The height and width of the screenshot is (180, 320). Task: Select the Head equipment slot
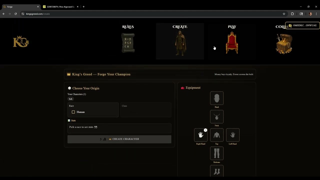217,98
